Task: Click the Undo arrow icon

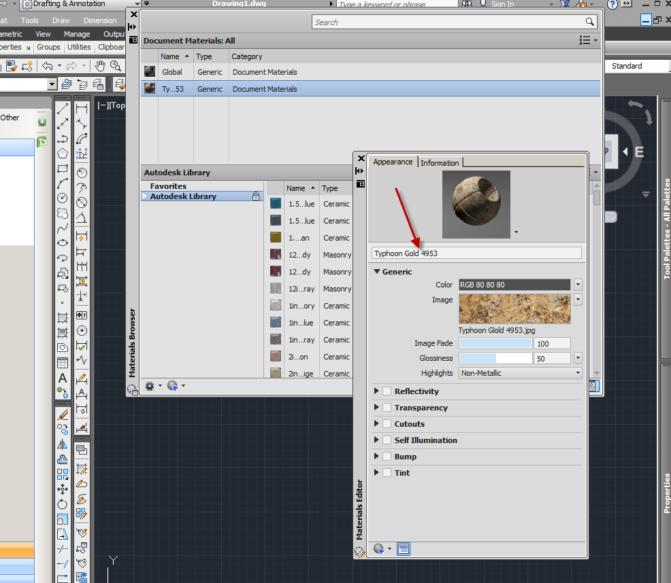Action: point(47,66)
